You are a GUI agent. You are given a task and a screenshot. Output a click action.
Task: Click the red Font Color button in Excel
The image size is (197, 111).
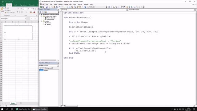[34, 12]
